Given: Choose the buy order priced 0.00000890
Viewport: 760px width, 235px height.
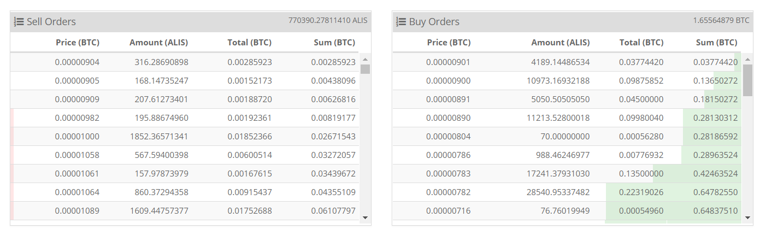Looking at the screenshot, I should [x=448, y=118].
